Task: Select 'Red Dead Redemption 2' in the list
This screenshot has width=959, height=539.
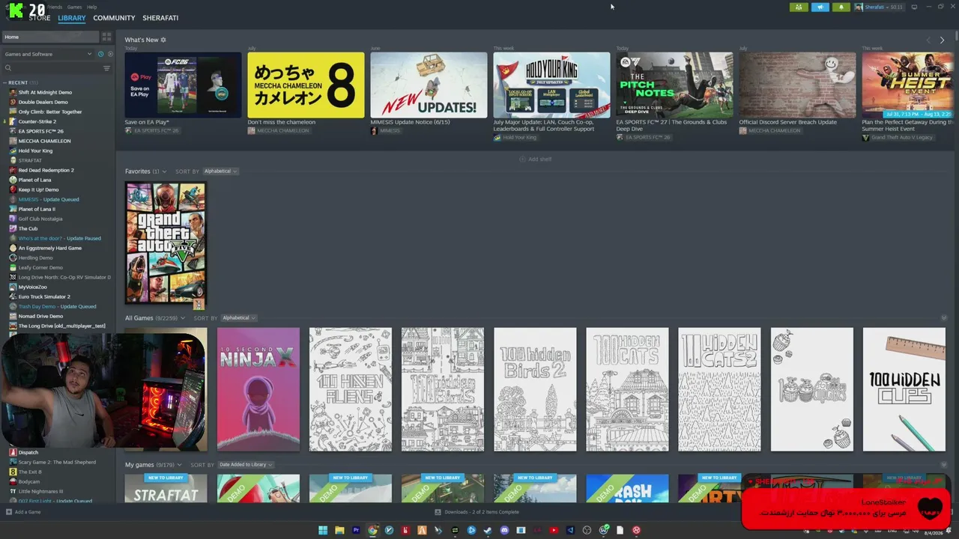Action: point(46,170)
